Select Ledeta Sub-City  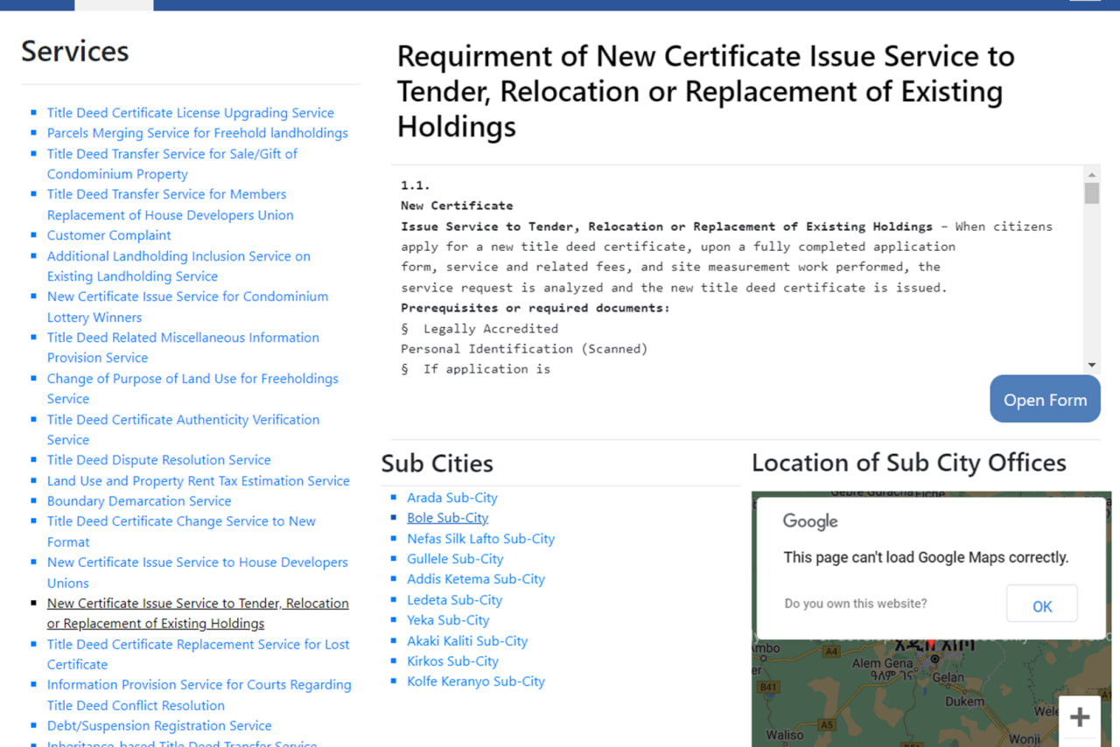click(x=454, y=600)
